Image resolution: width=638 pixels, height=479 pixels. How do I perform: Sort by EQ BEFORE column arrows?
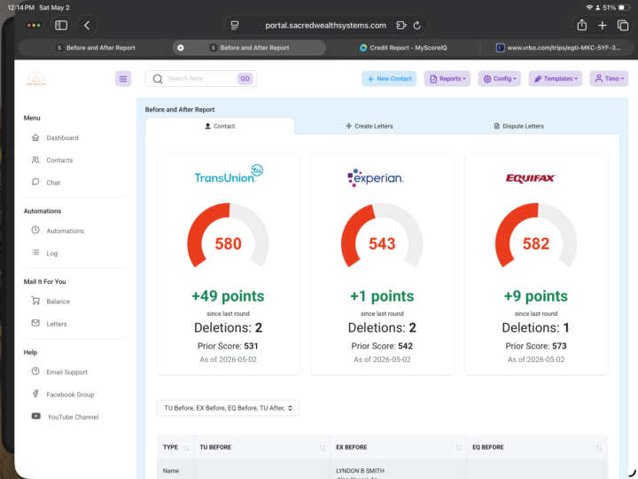[x=598, y=448]
